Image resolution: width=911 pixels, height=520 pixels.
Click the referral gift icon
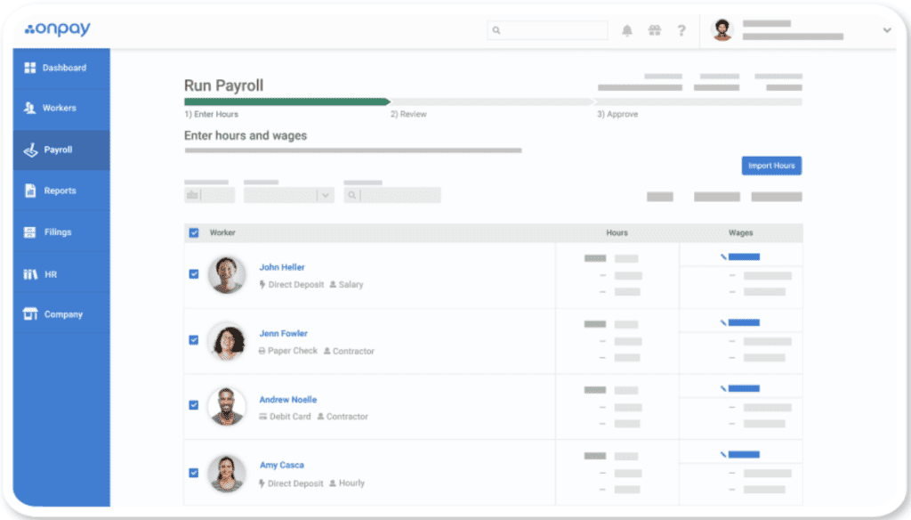pos(655,29)
